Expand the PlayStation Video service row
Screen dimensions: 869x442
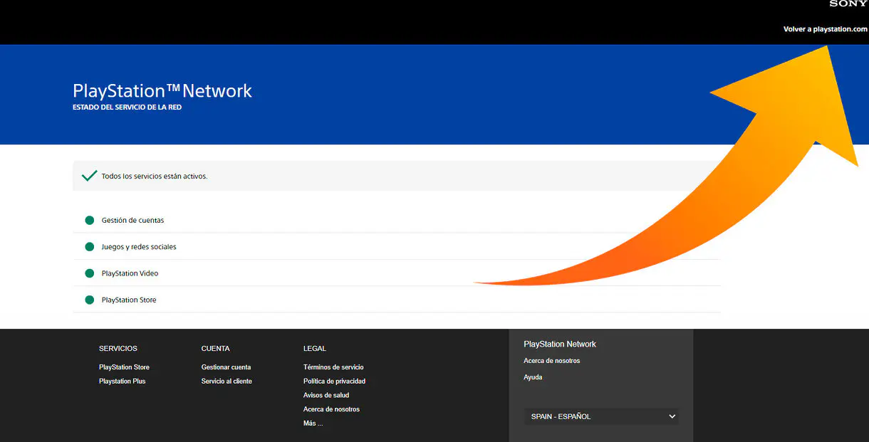tap(396, 273)
